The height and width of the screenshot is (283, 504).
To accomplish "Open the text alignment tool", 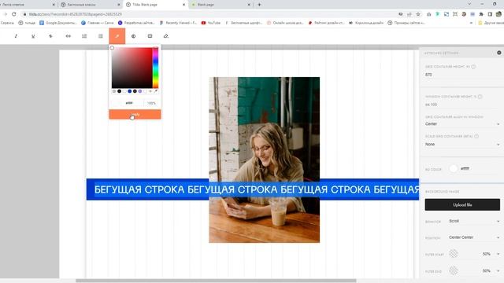I will point(101,36).
